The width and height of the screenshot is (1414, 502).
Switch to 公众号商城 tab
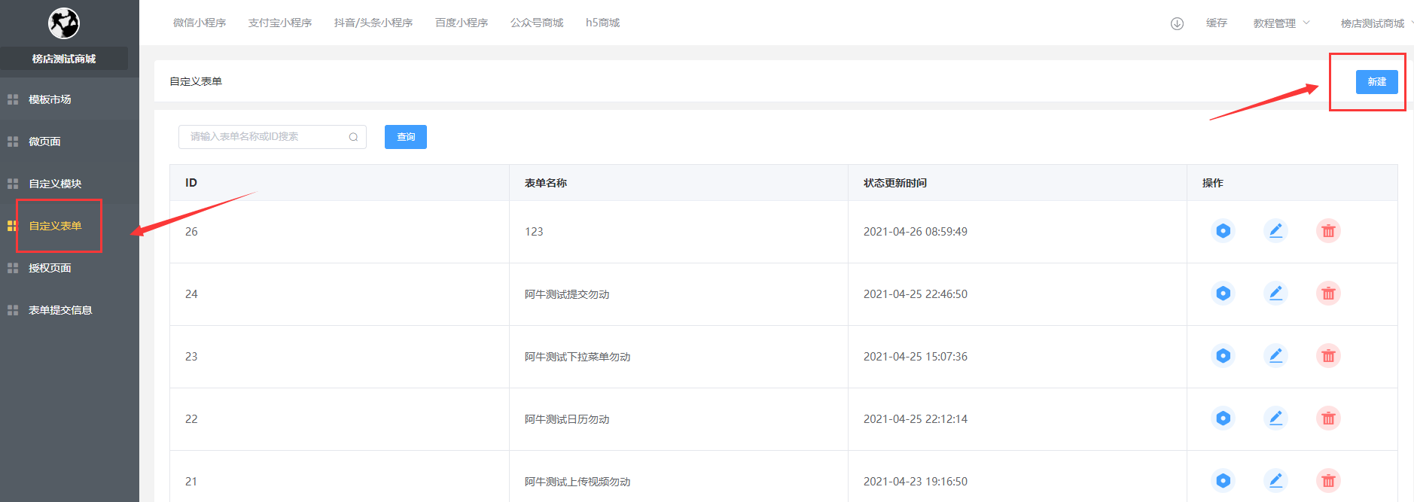[537, 23]
